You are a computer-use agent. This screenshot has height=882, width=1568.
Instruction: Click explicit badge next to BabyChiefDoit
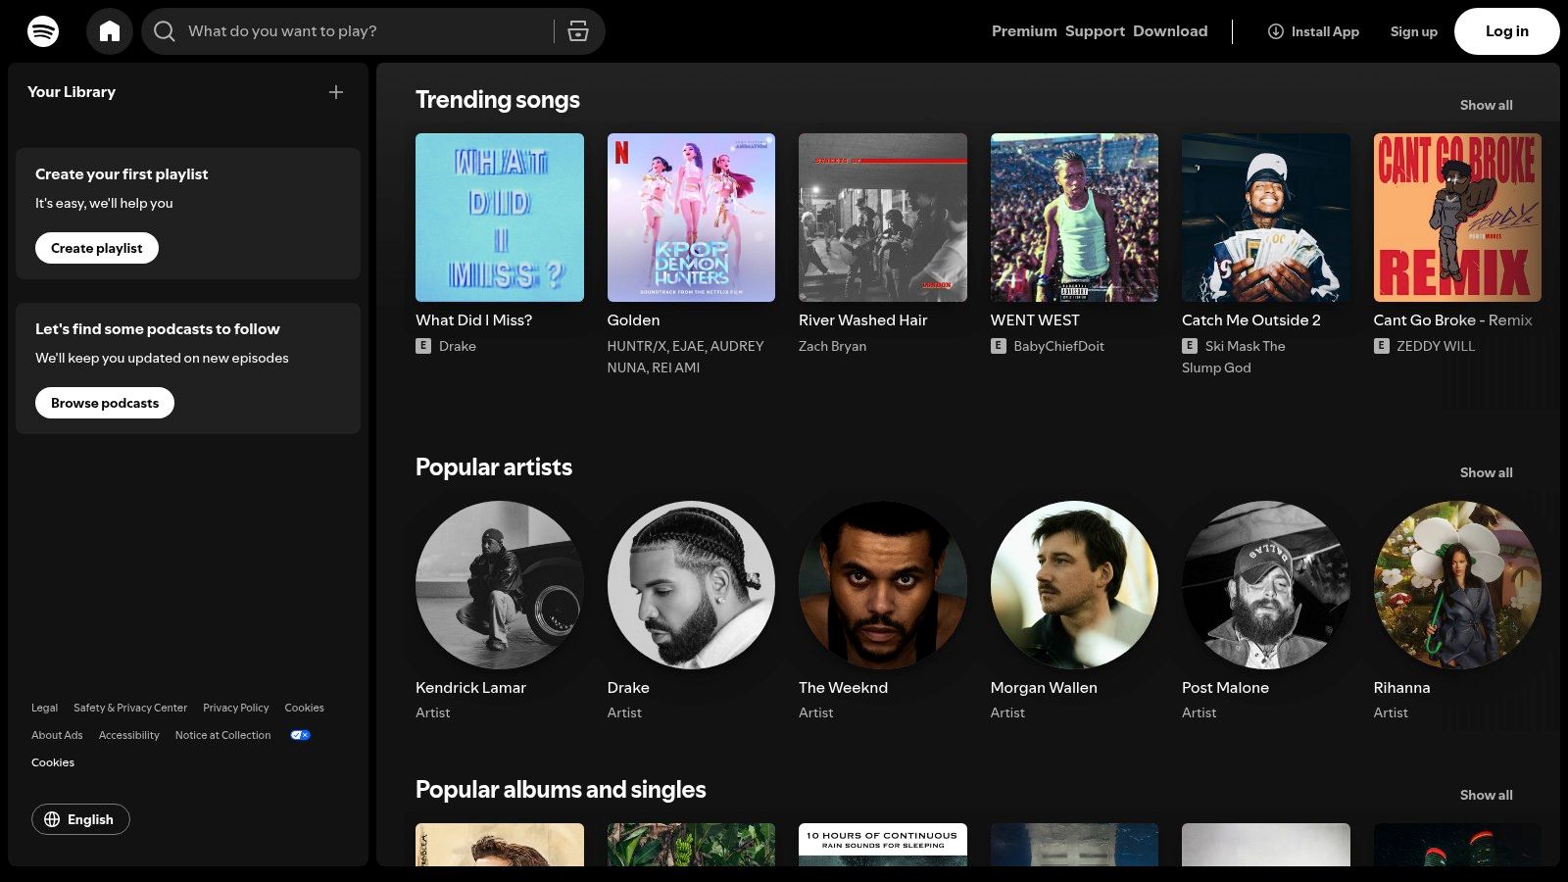999,346
